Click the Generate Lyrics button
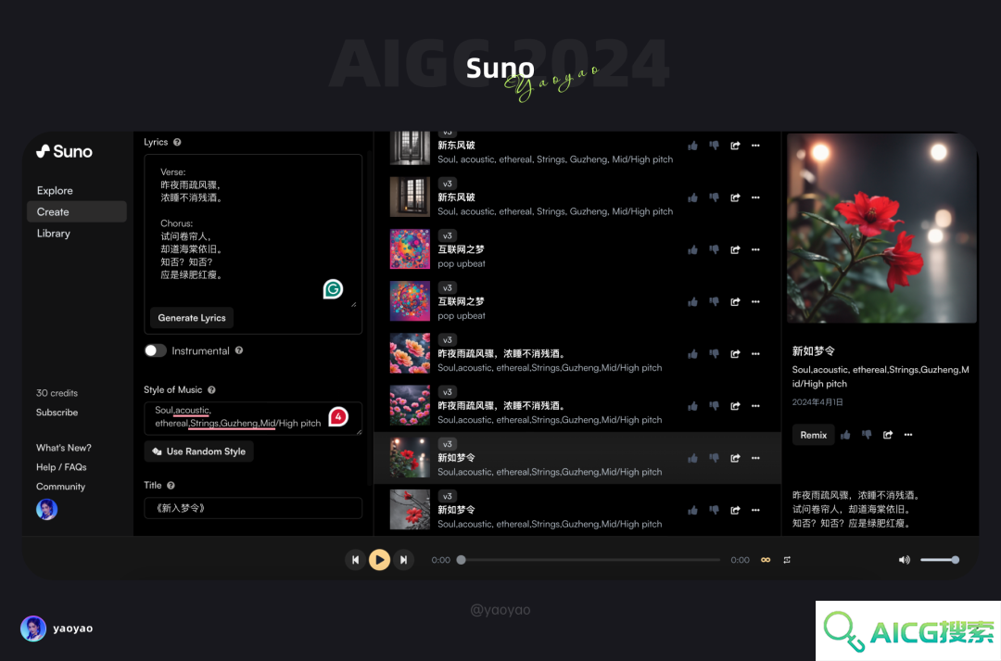 click(x=192, y=317)
